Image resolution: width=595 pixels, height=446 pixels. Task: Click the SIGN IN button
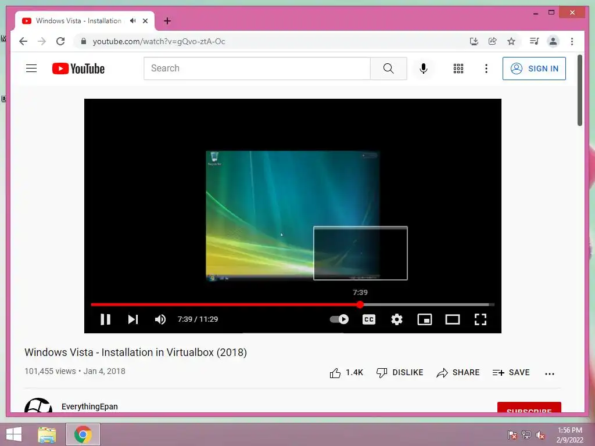[534, 69]
